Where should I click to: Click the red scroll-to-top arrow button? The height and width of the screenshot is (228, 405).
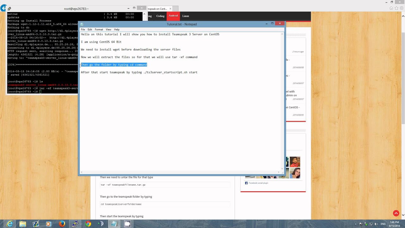pyautogui.click(x=396, y=213)
